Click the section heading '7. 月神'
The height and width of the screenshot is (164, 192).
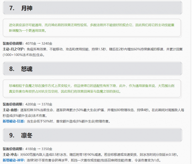tap(21, 8)
